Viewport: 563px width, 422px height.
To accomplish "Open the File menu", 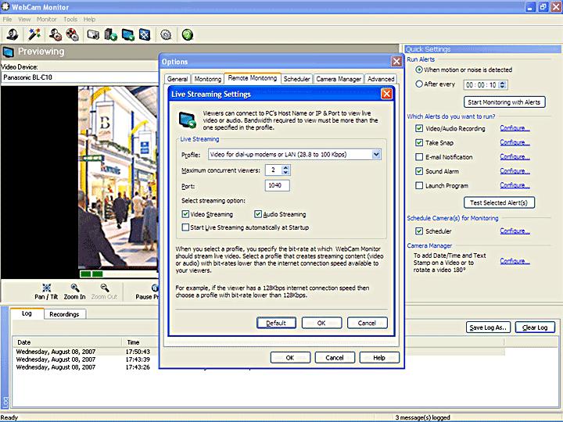I will (7, 20).
